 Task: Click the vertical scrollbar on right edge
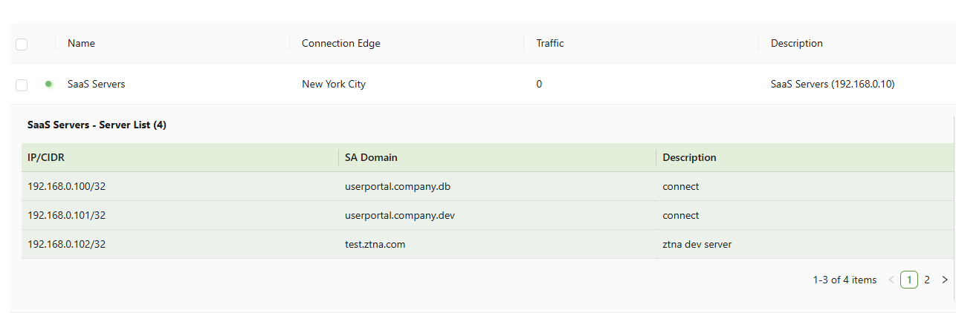[x=954, y=208]
